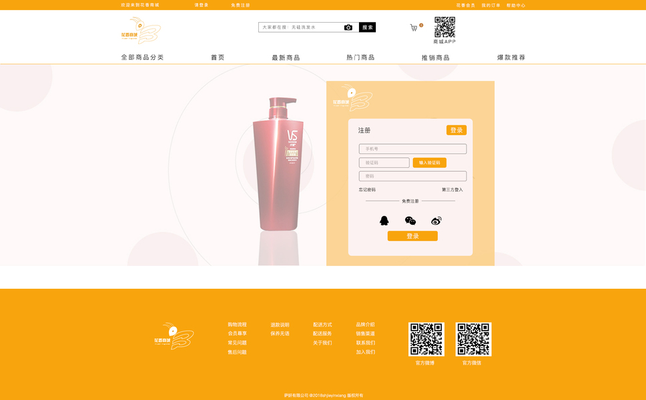
Task: Click 免费注册 link in top bar
Action: 241,5
